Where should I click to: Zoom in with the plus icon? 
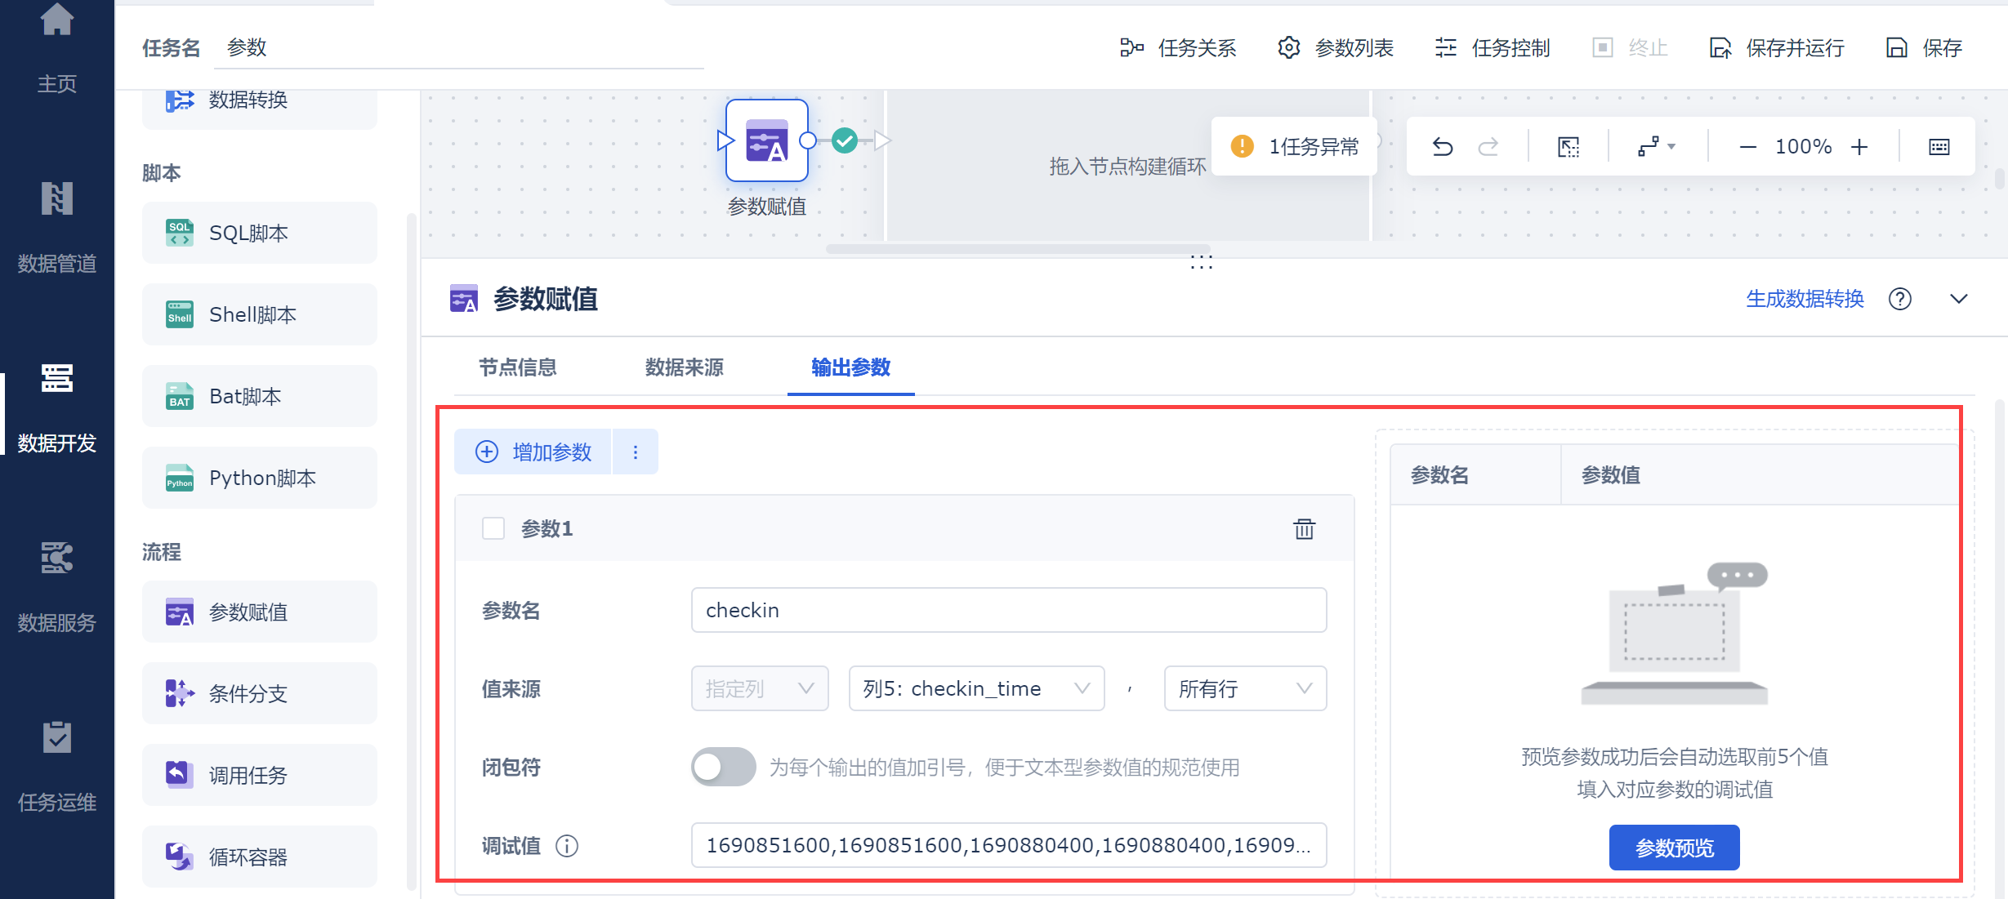coord(1860,147)
